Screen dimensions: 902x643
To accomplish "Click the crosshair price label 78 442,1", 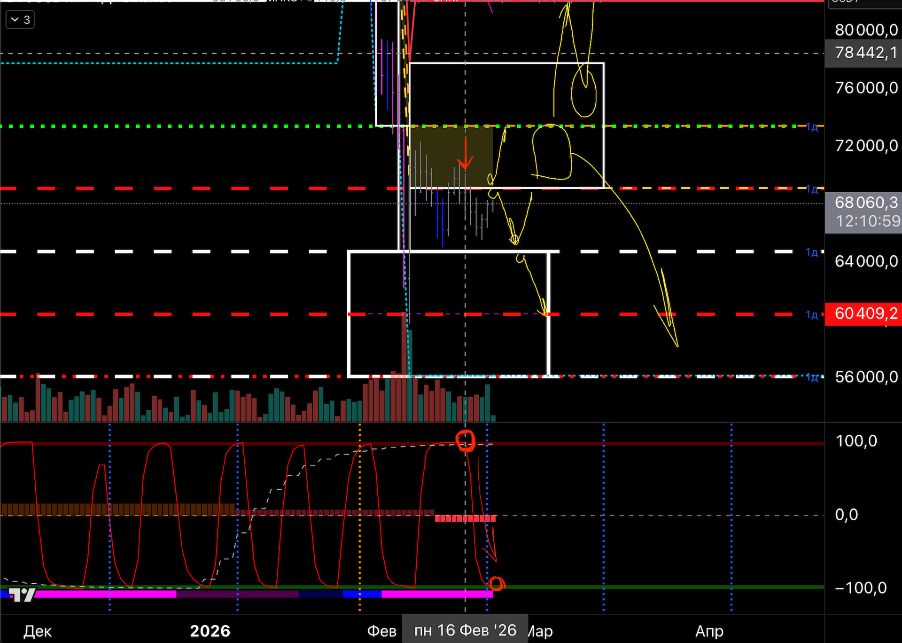I will (865, 53).
